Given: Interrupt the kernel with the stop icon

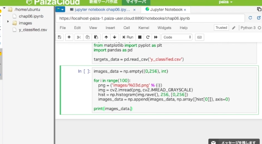Looking at the screenshot, I should pos(140,37).
